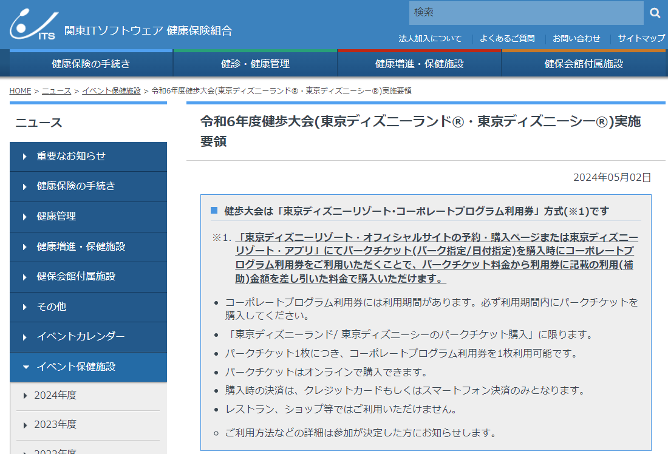Screen dimensions: 668x454
Task: Click the ITS logo icon
Action: [34, 25]
